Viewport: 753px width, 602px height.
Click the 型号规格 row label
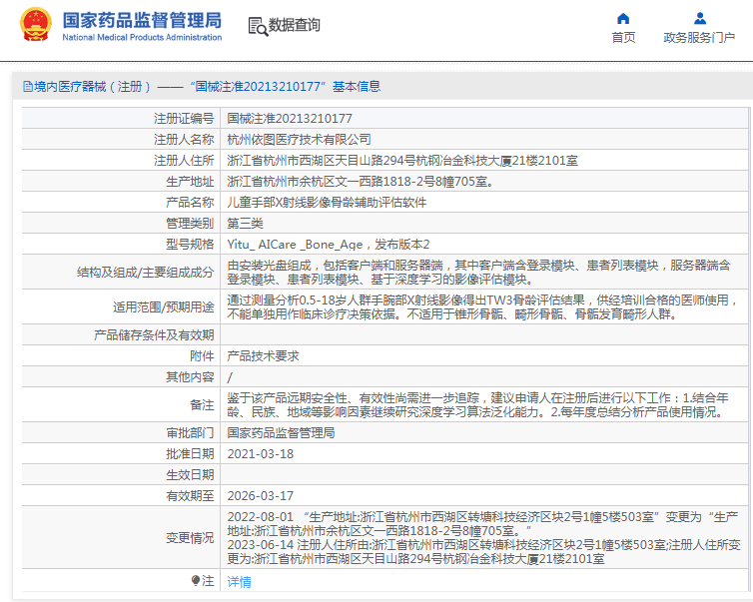(x=190, y=245)
